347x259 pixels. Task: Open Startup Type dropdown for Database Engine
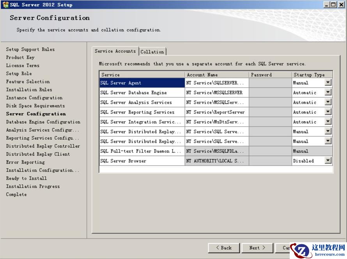click(328, 92)
